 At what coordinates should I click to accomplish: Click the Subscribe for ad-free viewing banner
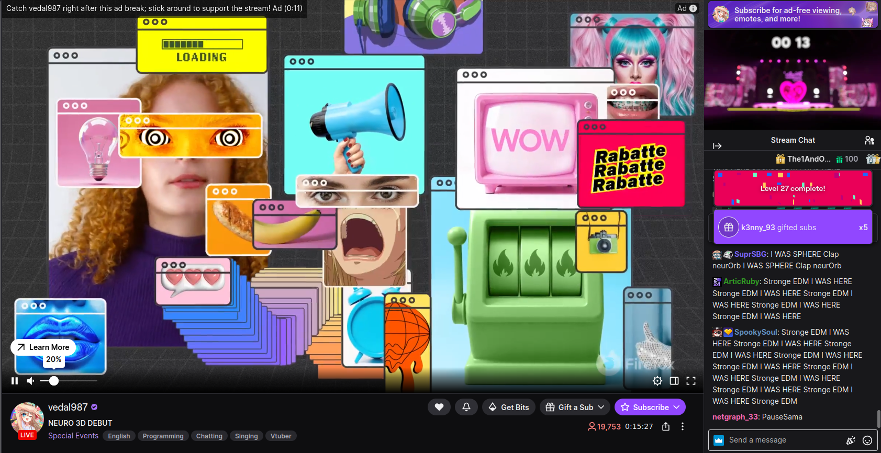[793, 15]
